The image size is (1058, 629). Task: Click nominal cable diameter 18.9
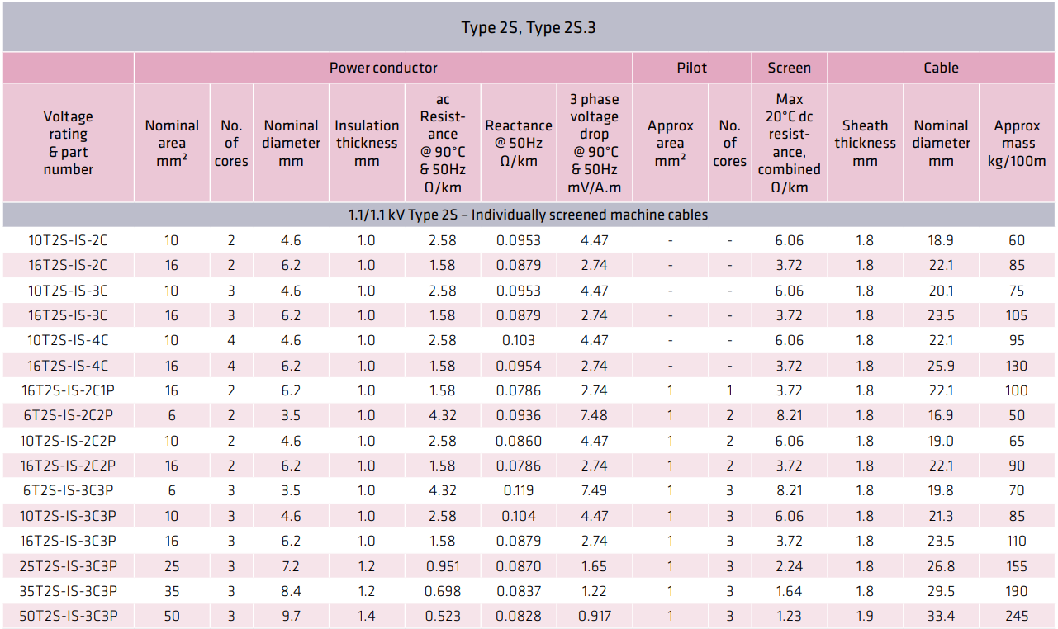click(x=941, y=240)
